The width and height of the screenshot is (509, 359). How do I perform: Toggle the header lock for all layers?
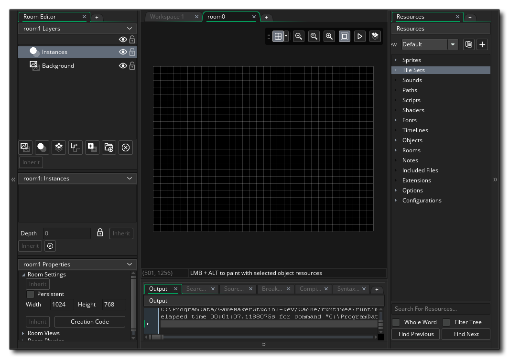coord(132,40)
